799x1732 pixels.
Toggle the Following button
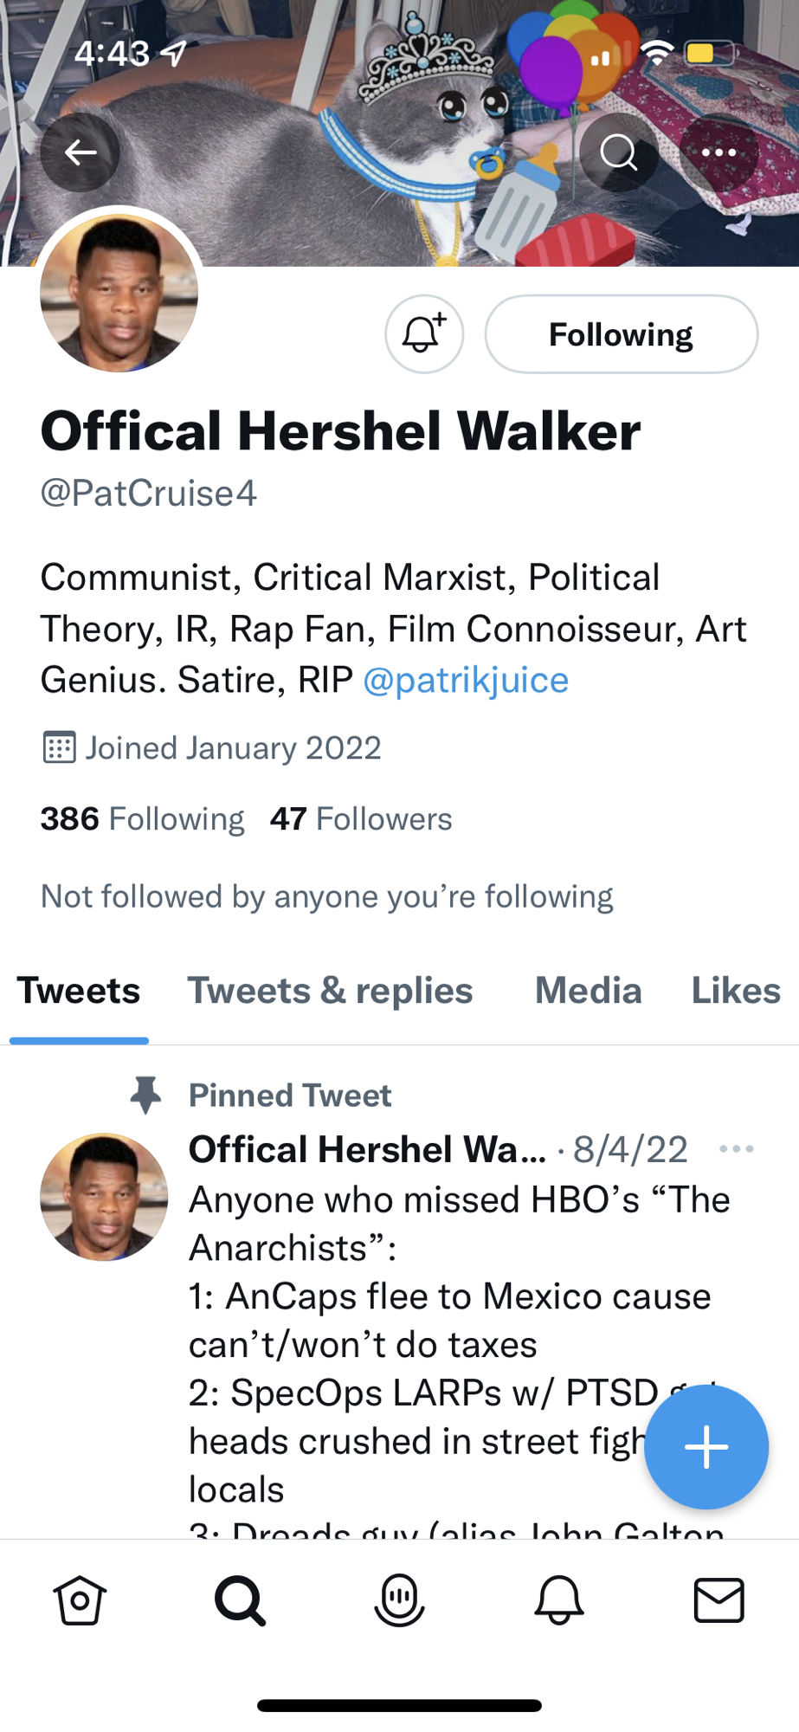click(621, 334)
